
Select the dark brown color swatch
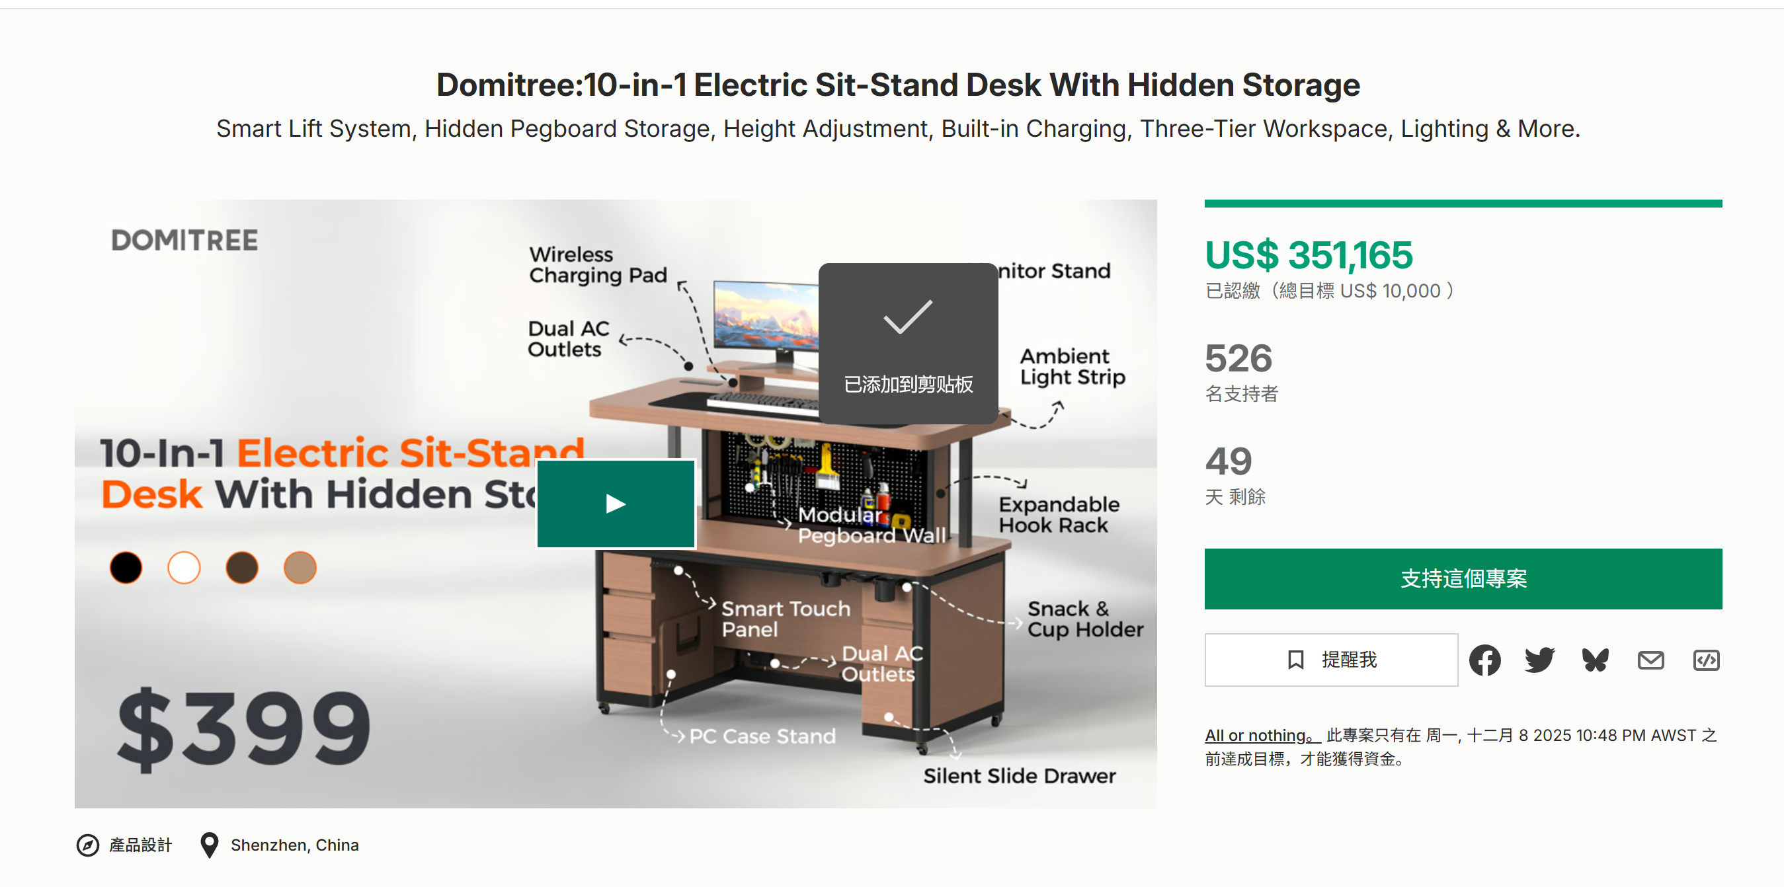tap(242, 568)
